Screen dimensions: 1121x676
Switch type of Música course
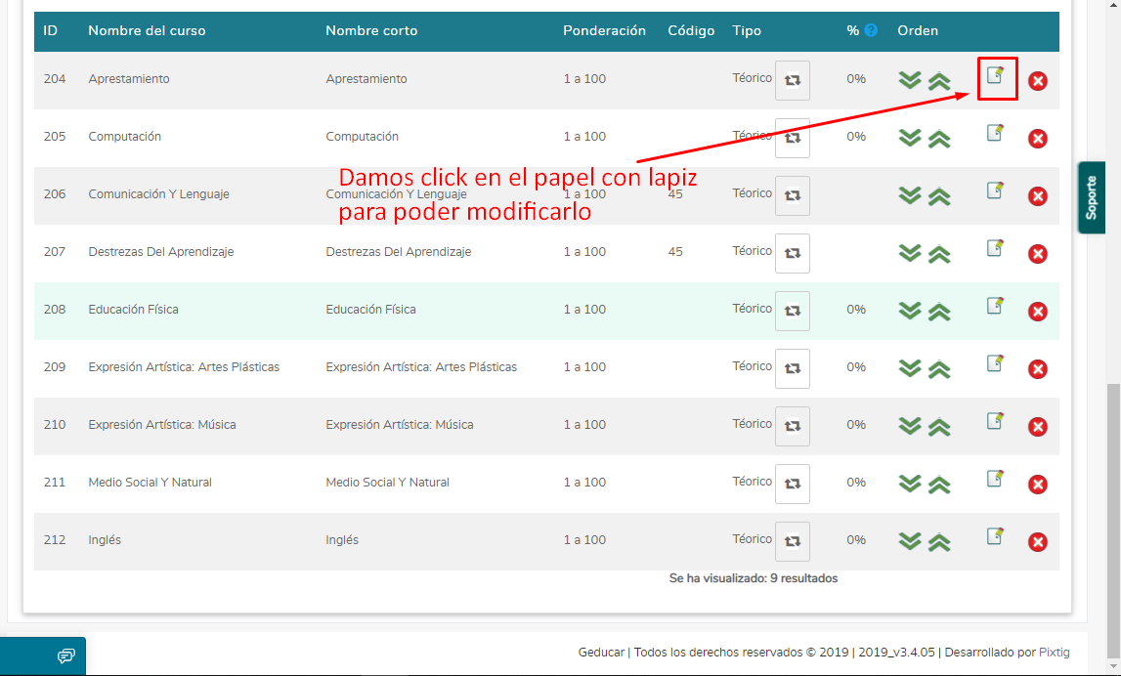coord(793,427)
